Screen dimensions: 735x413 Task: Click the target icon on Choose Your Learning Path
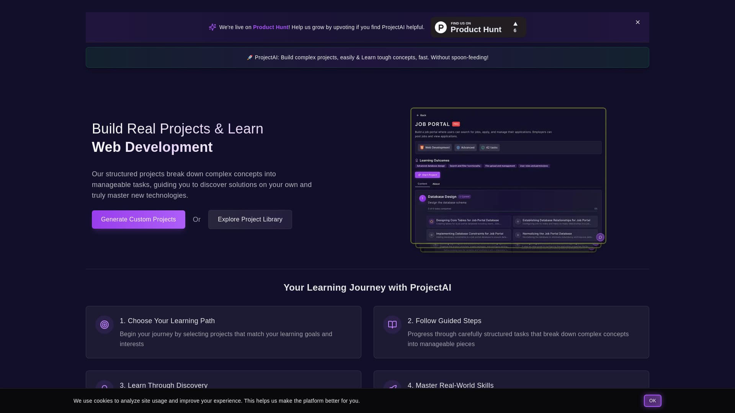[104, 324]
